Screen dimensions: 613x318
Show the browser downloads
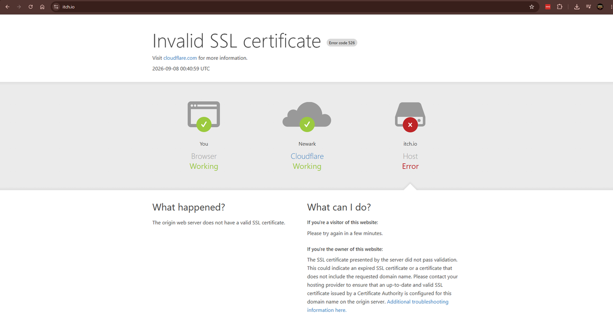(577, 7)
